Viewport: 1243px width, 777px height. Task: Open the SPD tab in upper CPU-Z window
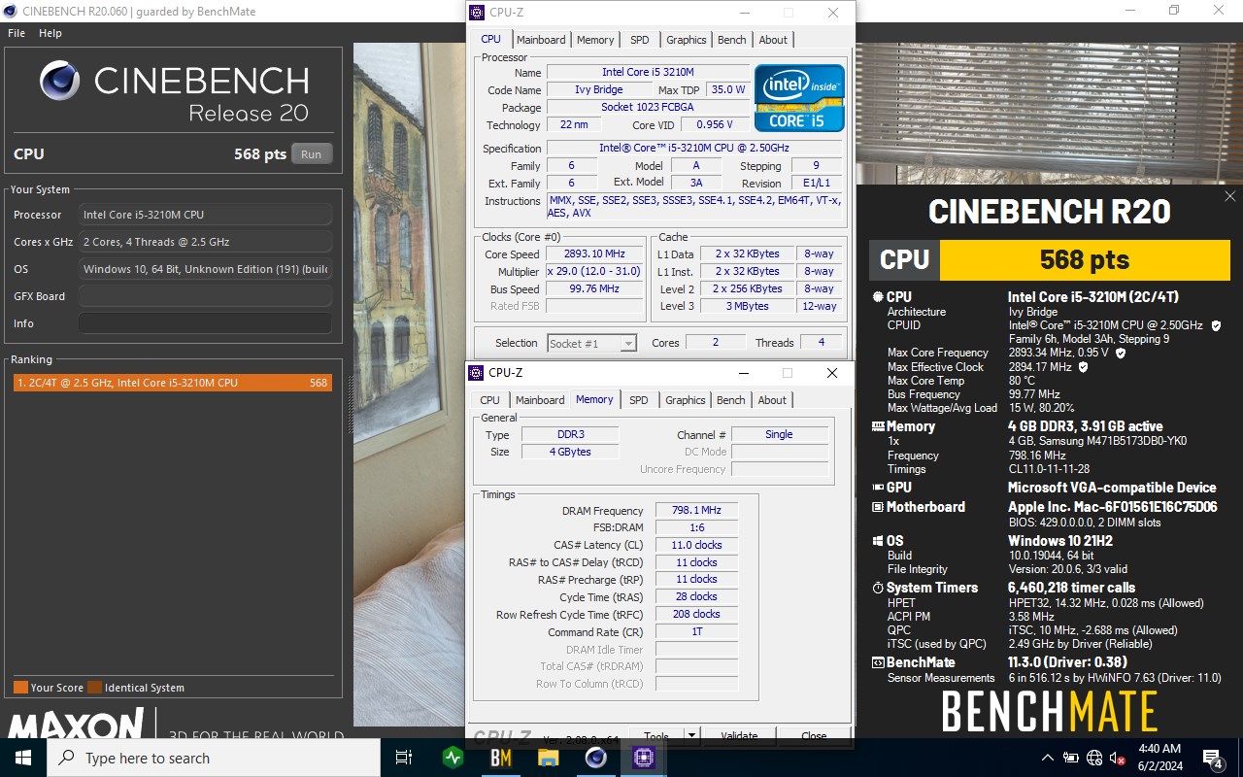click(x=639, y=40)
